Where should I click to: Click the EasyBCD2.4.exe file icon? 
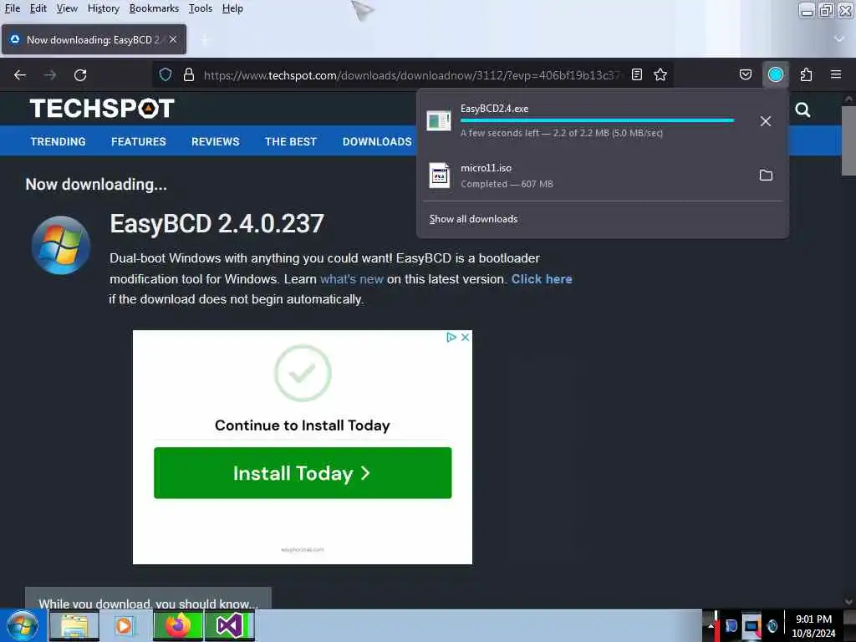[439, 120]
